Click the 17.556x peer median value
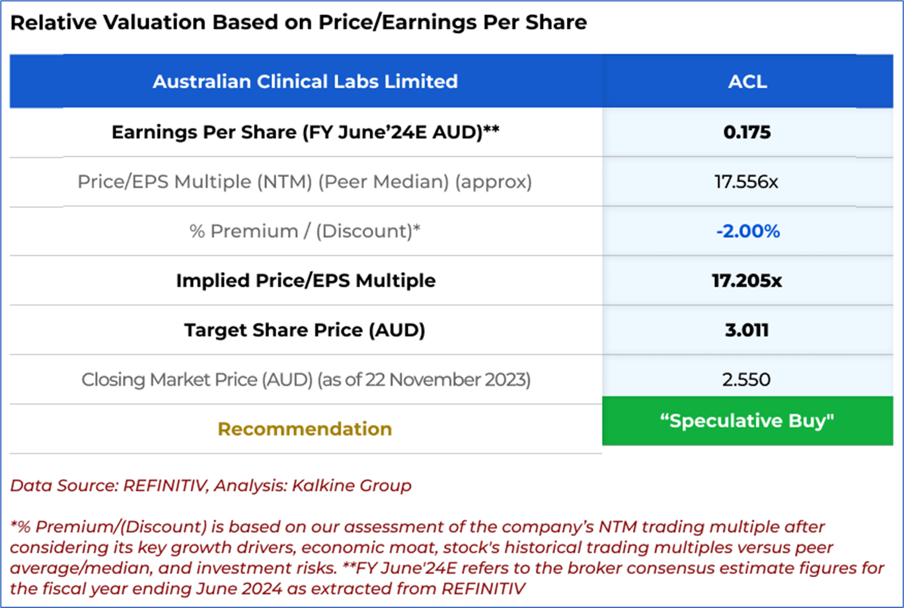The height and width of the screenshot is (608, 904). click(x=747, y=182)
